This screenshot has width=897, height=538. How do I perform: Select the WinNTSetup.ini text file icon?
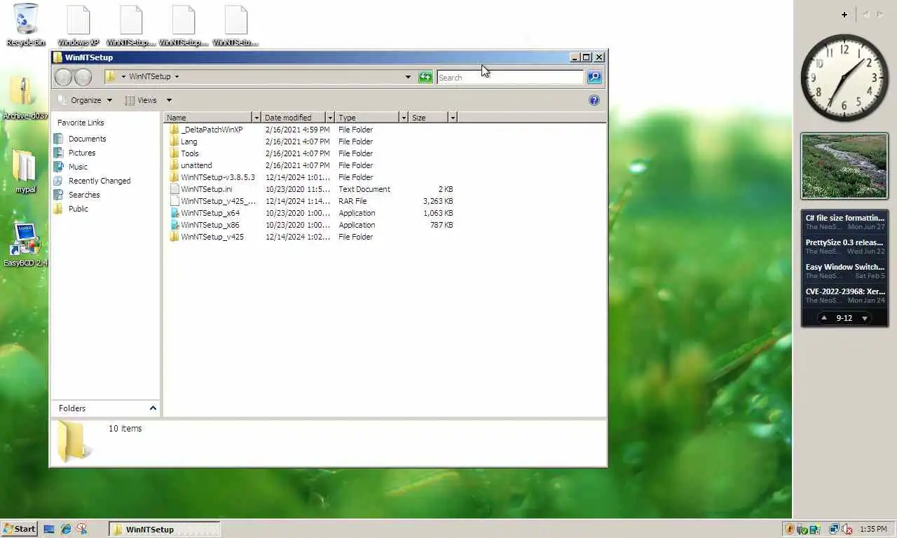point(174,189)
